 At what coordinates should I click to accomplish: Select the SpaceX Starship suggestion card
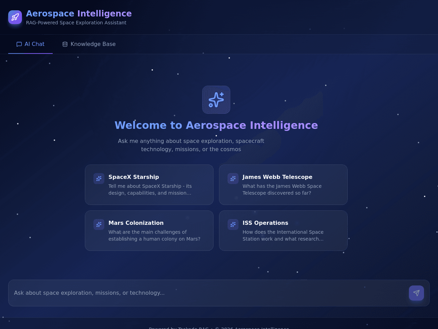149,185
